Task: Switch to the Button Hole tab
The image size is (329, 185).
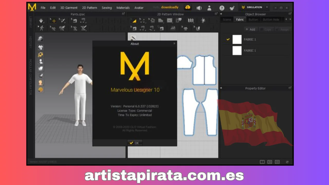Action: pyautogui.click(x=271, y=20)
